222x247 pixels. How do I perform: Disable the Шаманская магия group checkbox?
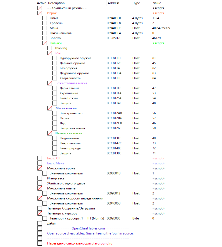tap(50, 133)
